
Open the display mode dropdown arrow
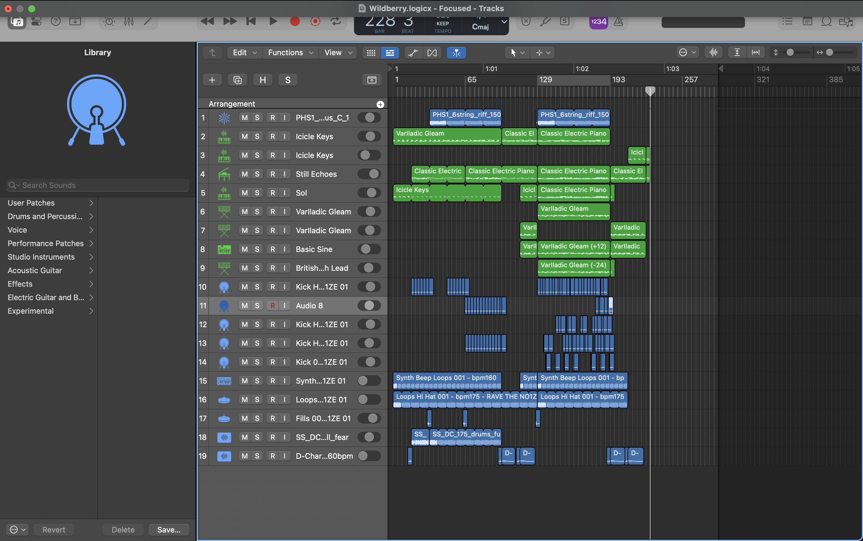click(504, 22)
